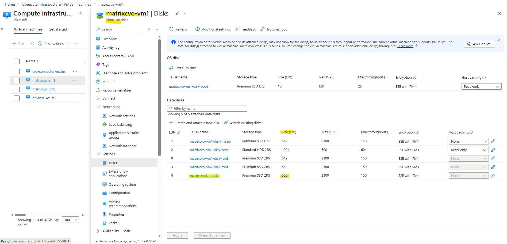This screenshot has height=244, width=507.
Task: Click the Ask Copilot button
Action: click(x=479, y=44)
